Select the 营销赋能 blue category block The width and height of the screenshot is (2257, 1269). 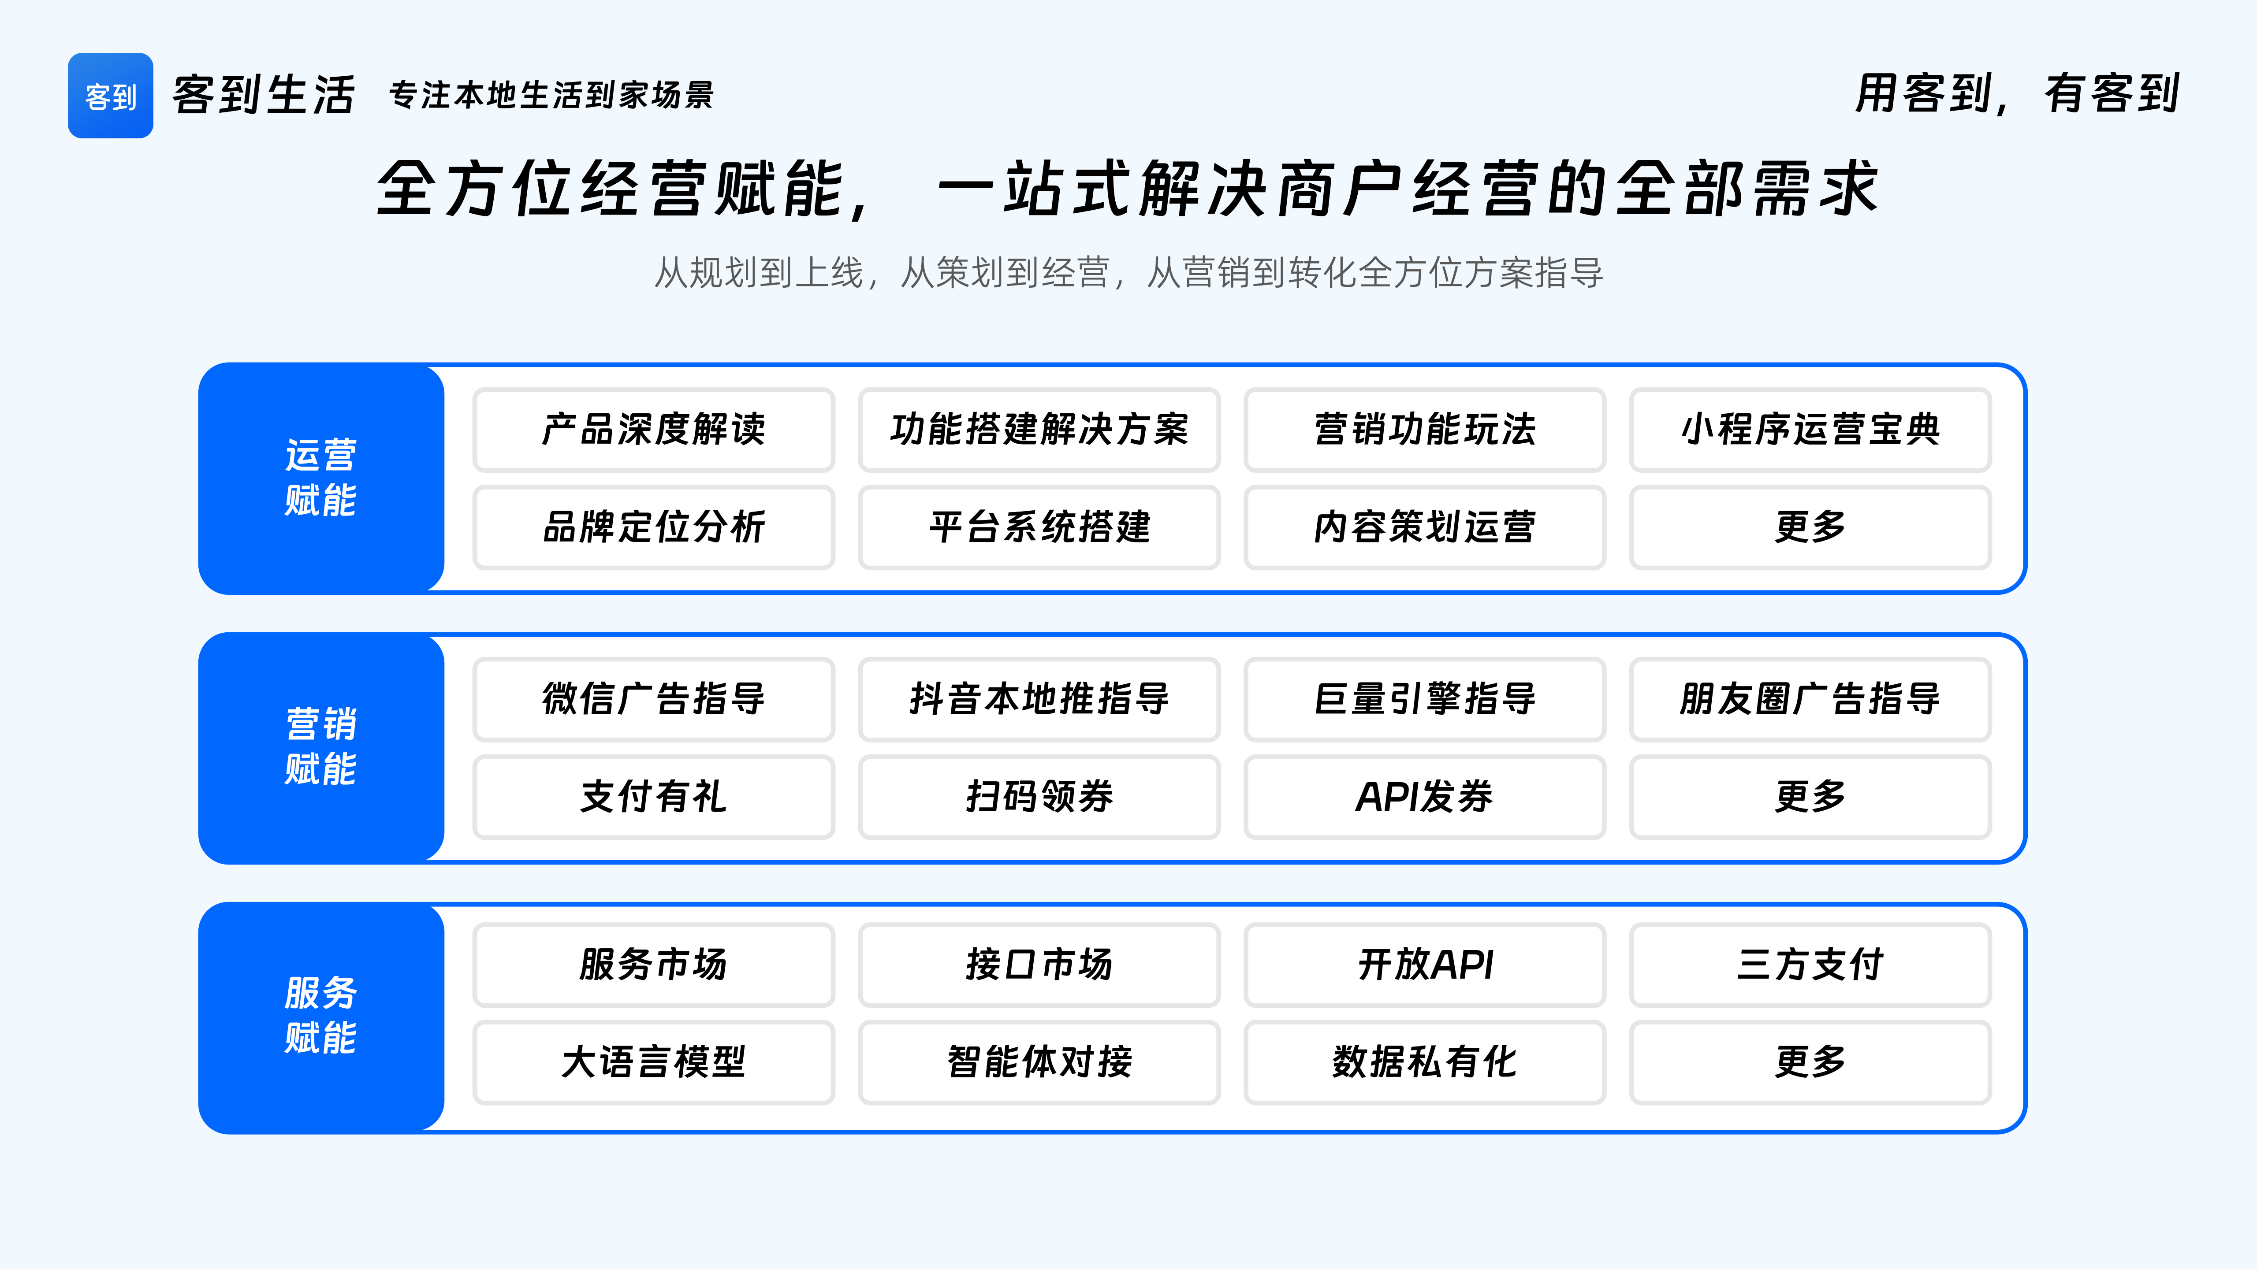pos(320,748)
